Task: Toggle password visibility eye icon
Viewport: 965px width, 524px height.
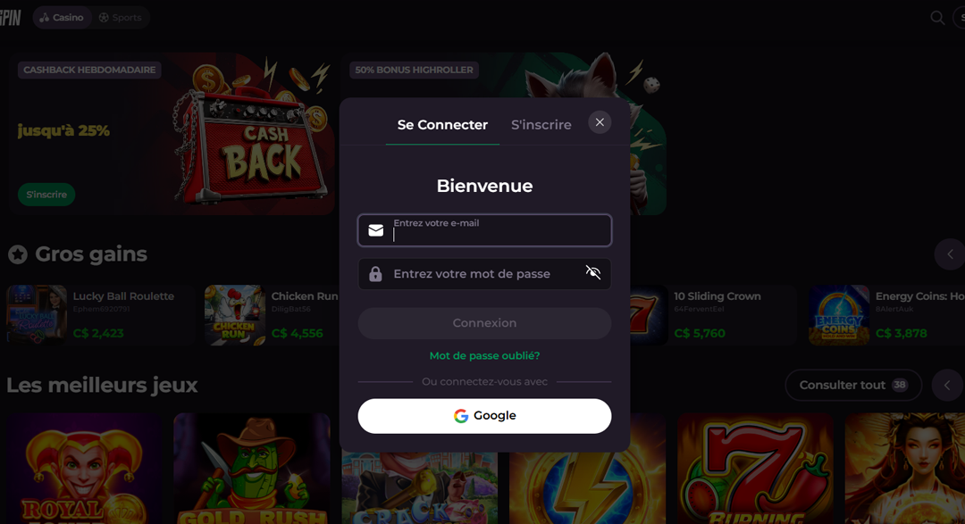Action: (592, 272)
